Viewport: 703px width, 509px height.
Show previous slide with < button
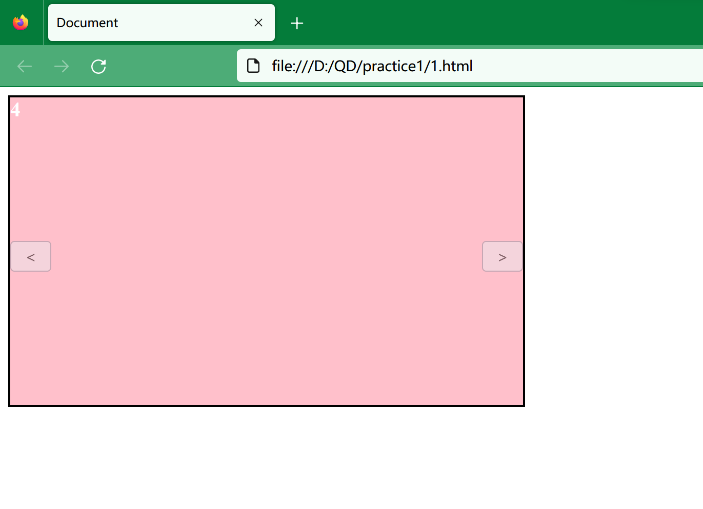click(31, 256)
